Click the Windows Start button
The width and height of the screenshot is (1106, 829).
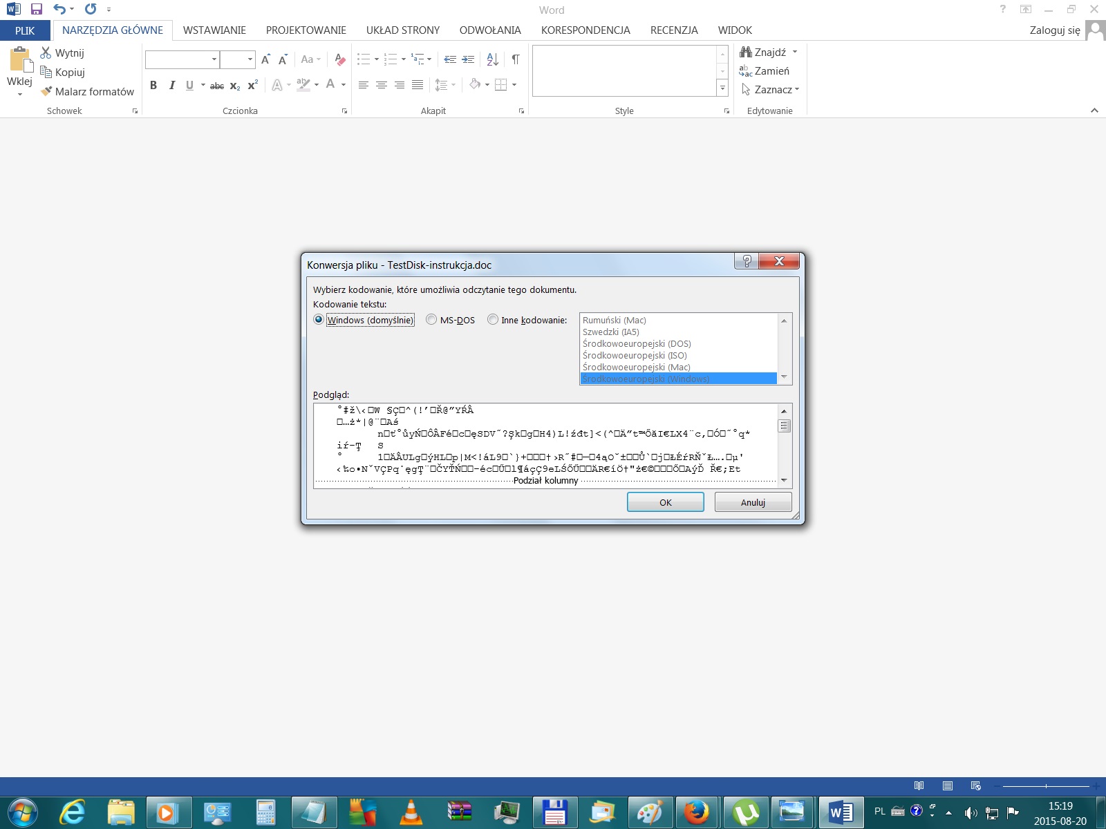pos(22,812)
